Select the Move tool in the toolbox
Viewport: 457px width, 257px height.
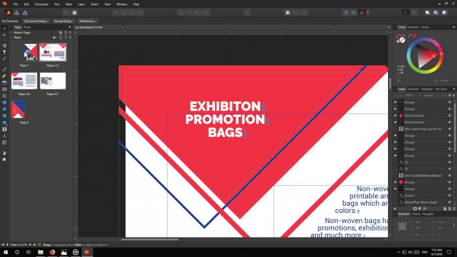[5, 28]
